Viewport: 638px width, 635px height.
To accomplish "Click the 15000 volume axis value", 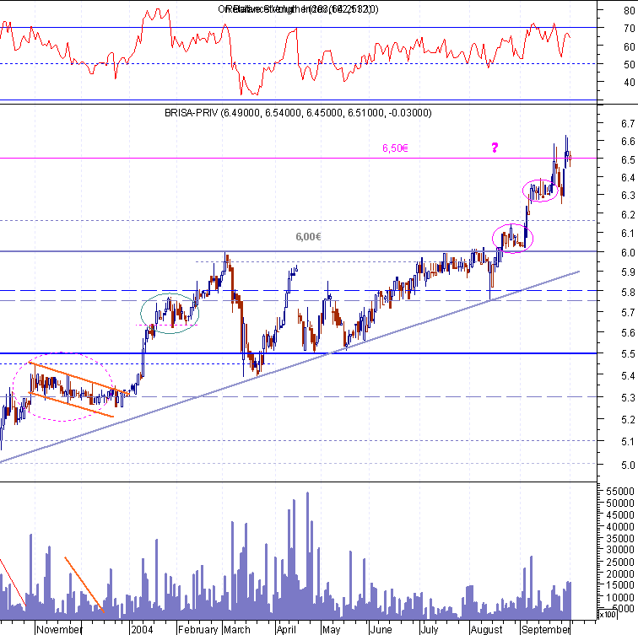I will 620,584.
